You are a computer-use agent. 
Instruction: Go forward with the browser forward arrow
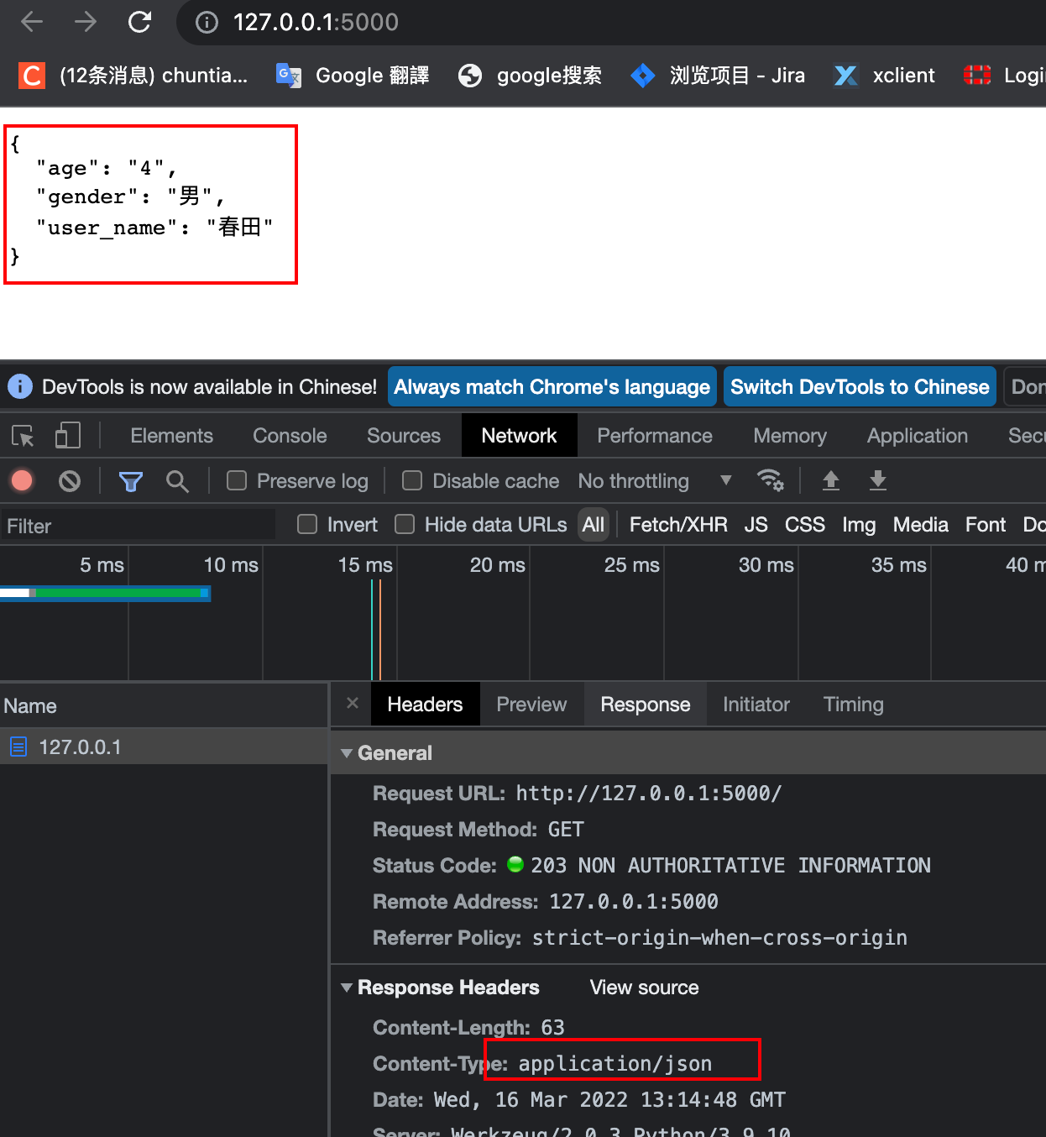pos(86,22)
